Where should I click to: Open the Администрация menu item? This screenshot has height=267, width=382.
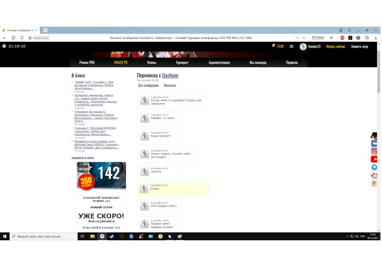pos(219,63)
